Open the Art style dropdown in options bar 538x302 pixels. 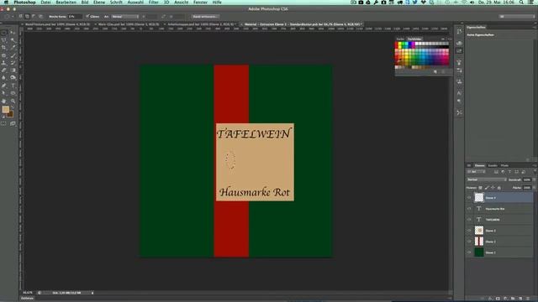point(125,17)
